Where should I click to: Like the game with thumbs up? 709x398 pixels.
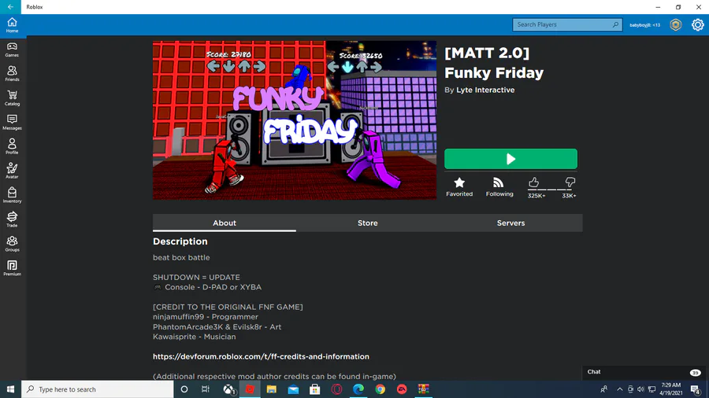534,182
